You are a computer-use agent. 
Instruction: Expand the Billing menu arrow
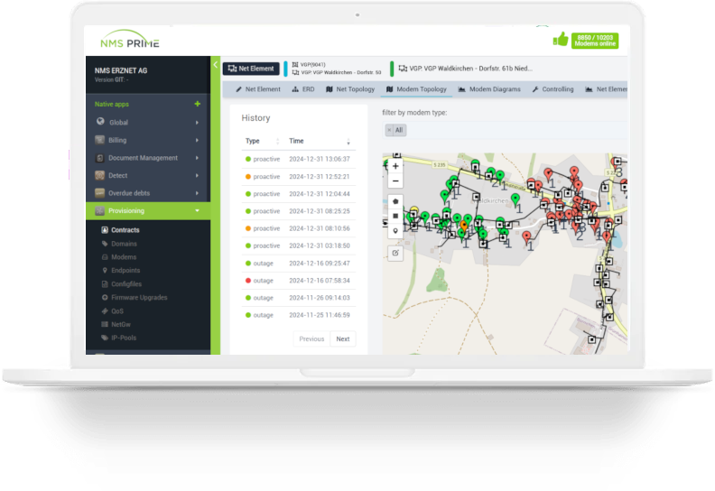(x=197, y=140)
